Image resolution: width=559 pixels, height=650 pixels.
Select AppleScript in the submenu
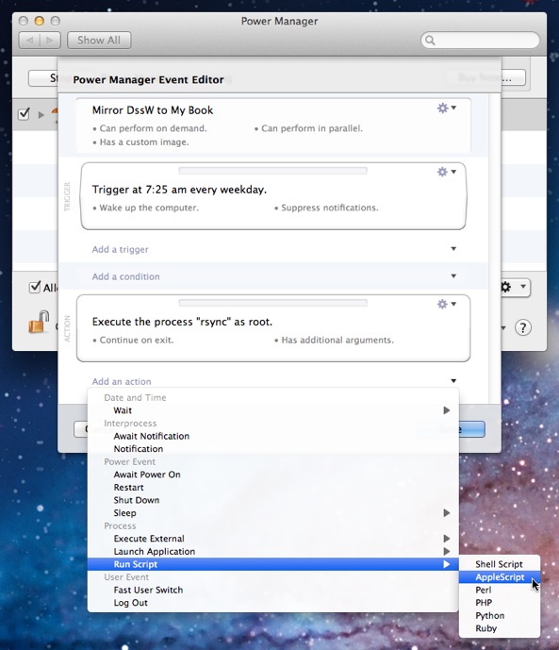click(500, 577)
